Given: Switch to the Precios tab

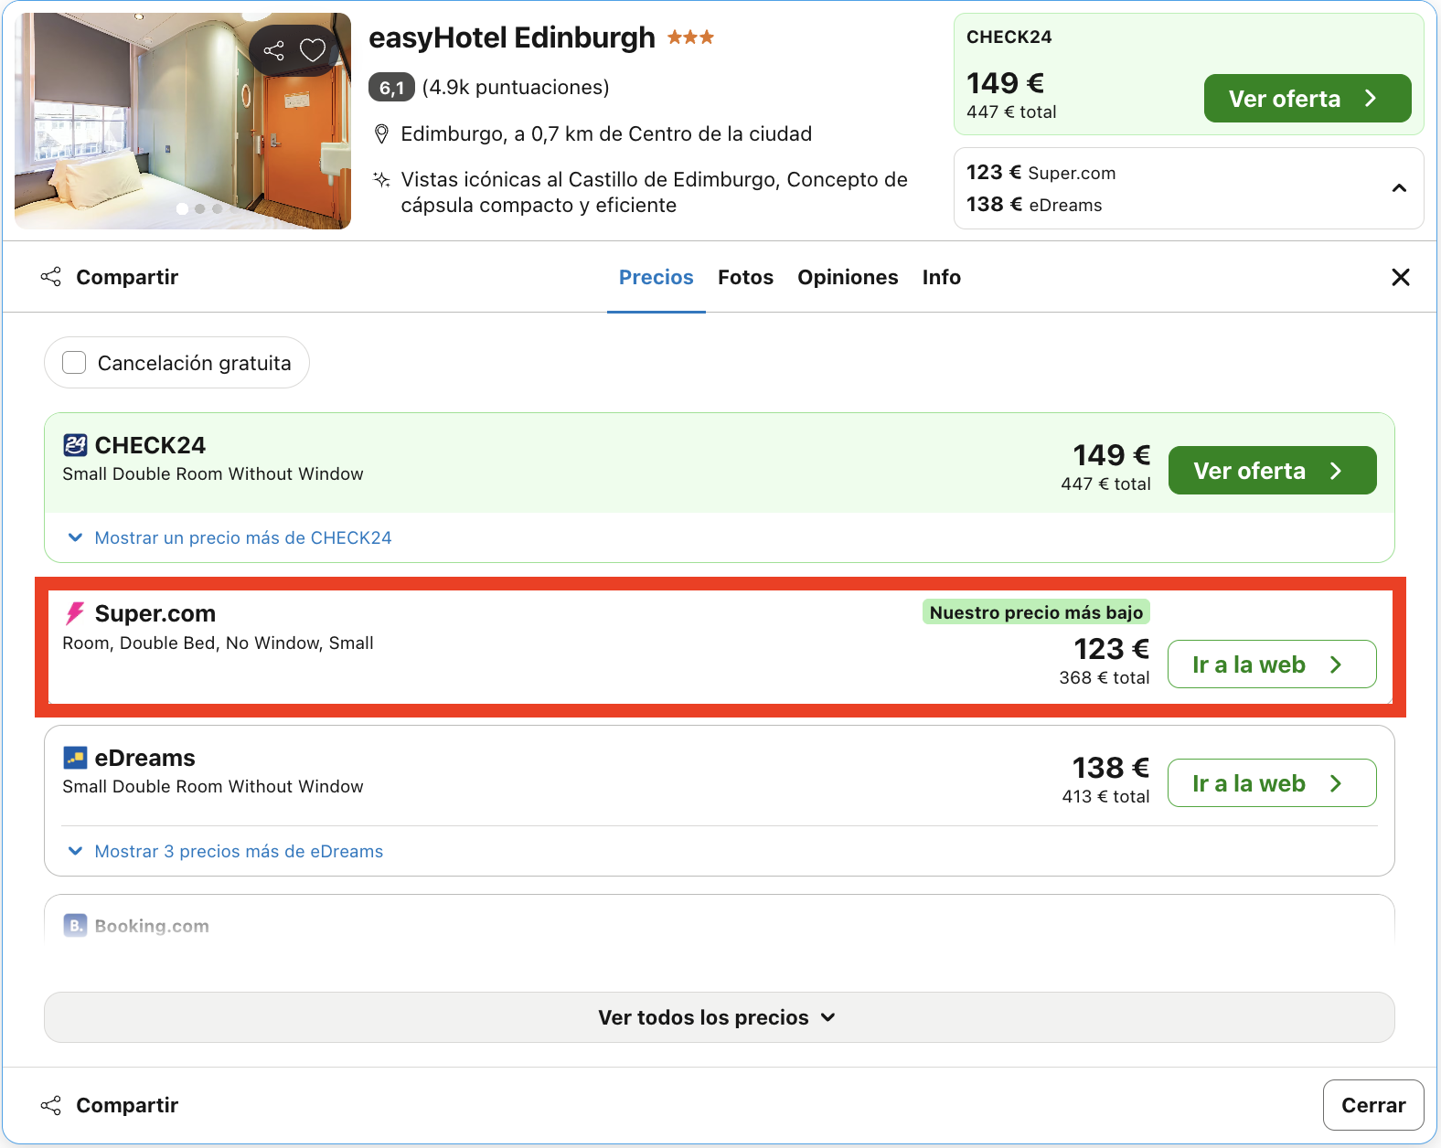Looking at the screenshot, I should [x=656, y=277].
